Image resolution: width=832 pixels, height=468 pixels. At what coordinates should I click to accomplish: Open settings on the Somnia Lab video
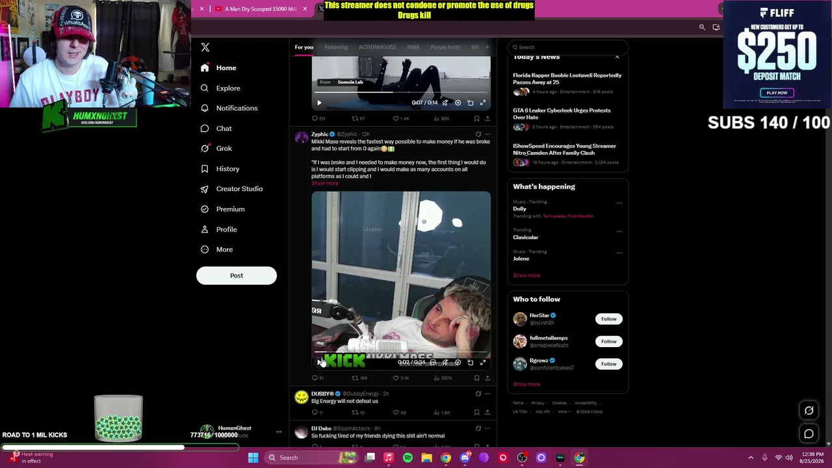point(458,103)
